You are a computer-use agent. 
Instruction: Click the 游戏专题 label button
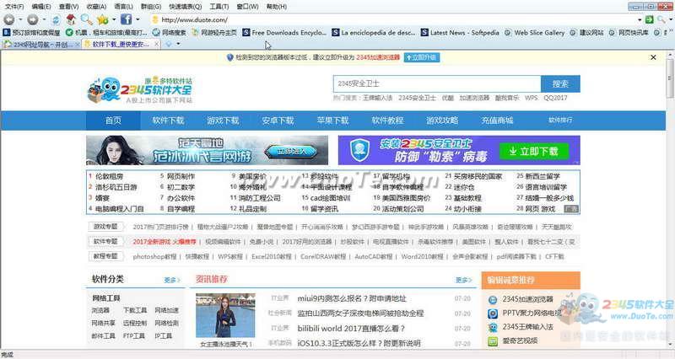tap(105, 227)
